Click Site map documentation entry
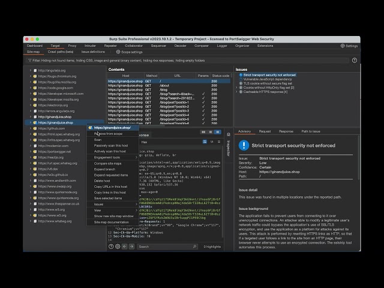 click(x=113, y=222)
